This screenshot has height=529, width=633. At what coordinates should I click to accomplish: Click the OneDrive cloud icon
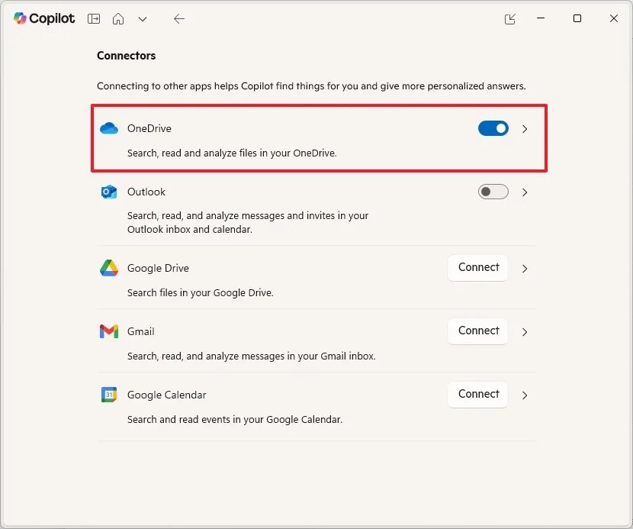(108, 128)
